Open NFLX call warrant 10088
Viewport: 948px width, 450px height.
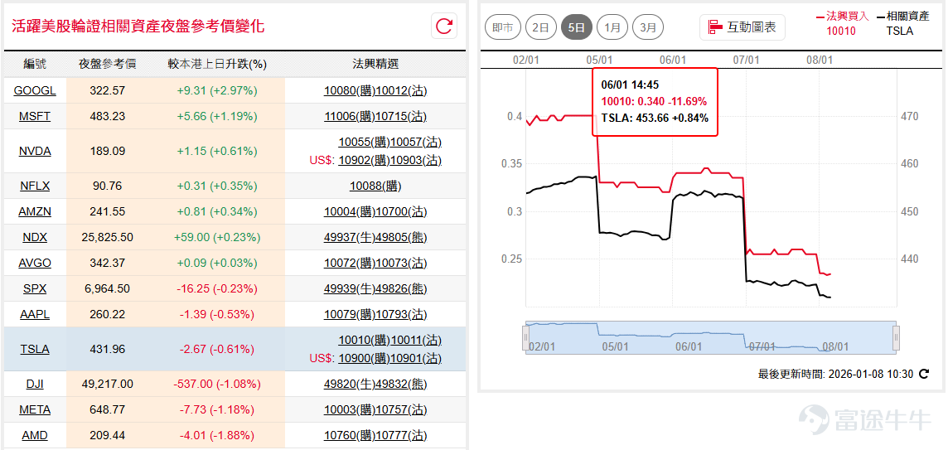(x=375, y=186)
